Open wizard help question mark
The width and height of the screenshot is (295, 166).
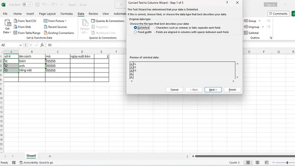[x=227, y=3]
